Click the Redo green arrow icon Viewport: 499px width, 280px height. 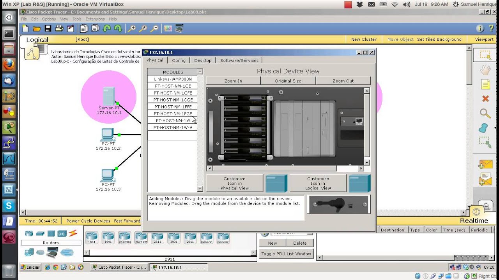pos(118,28)
